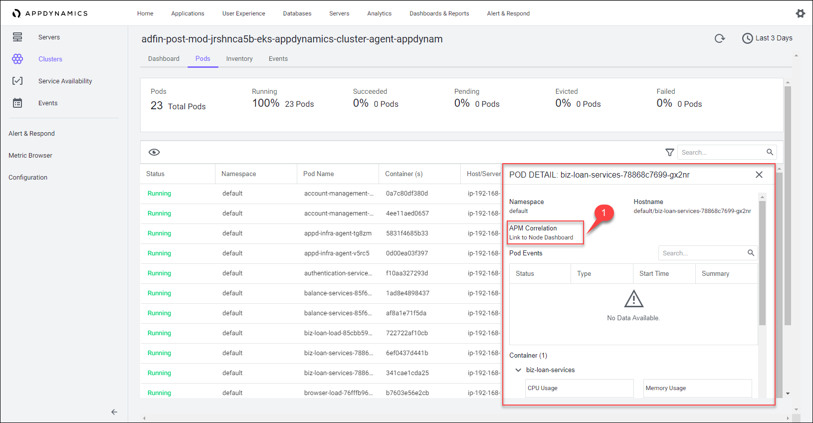Click the settings gear icon
The height and width of the screenshot is (423, 813).
click(x=800, y=13)
